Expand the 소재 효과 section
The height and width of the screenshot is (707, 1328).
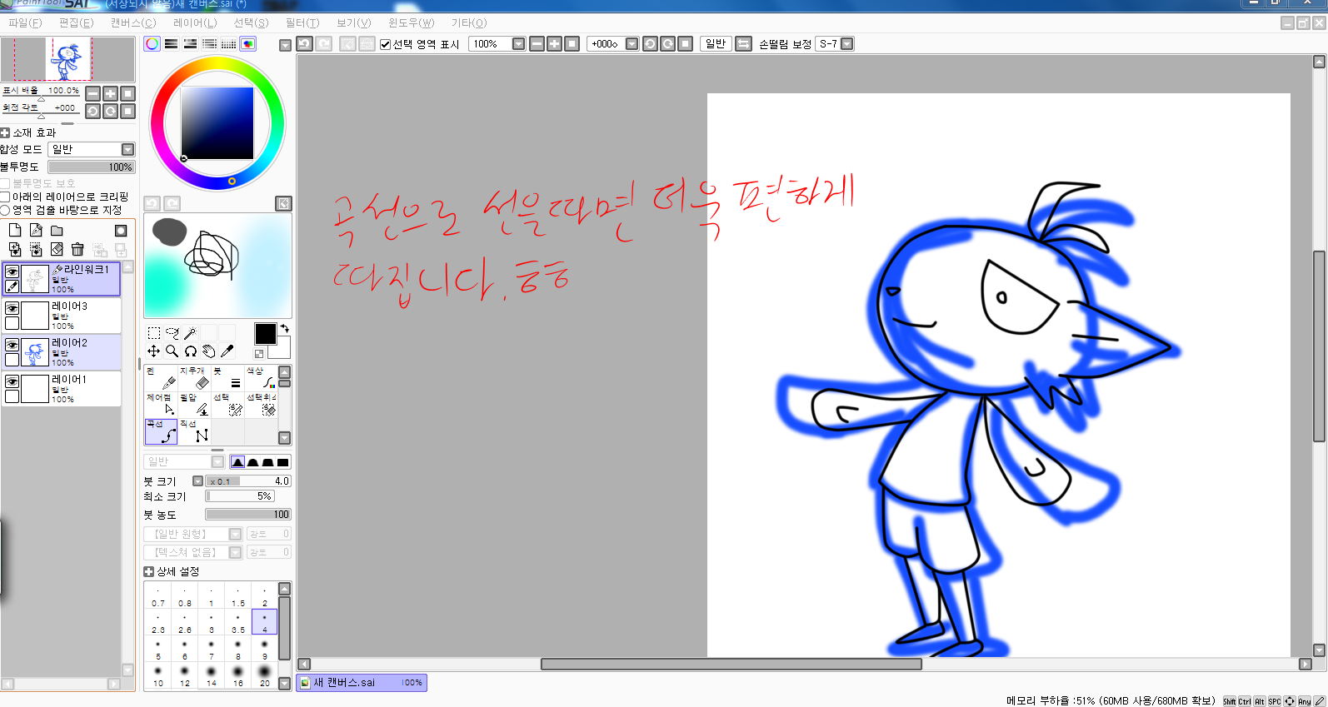5,132
